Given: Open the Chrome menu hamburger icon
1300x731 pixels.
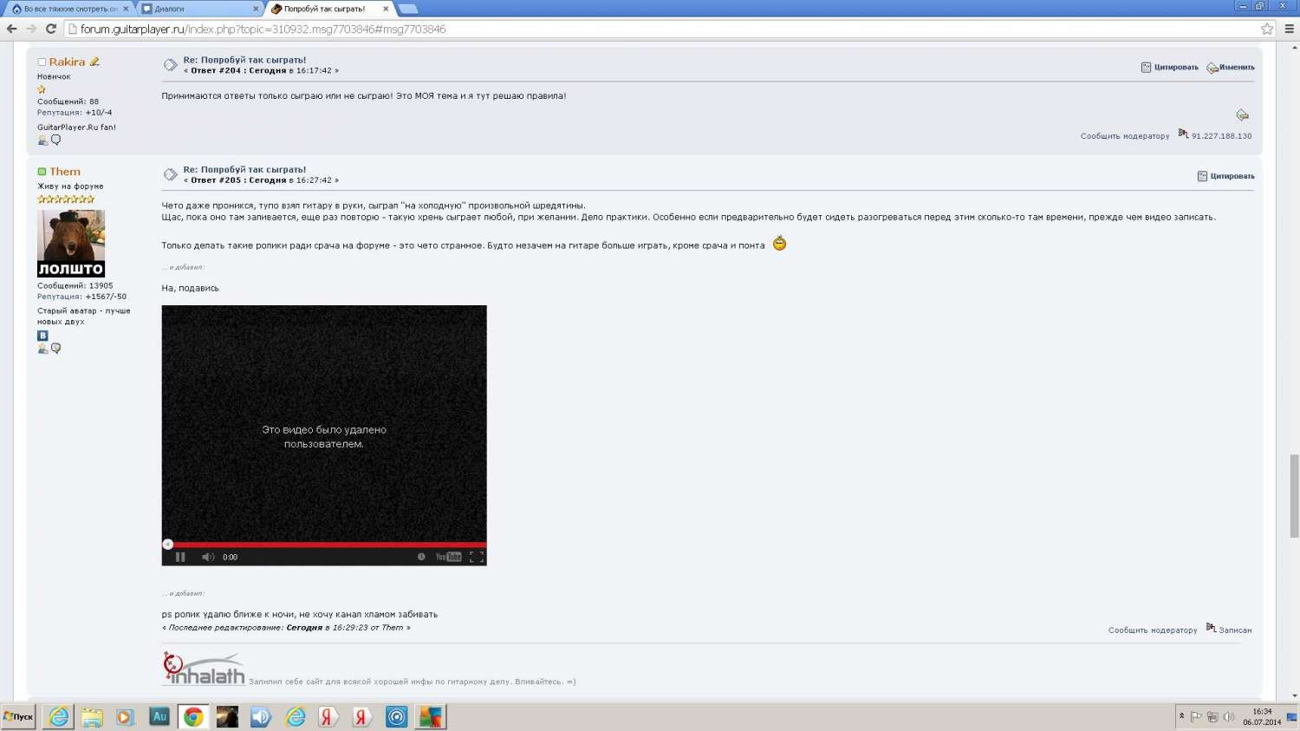Looking at the screenshot, I should coord(1289,29).
